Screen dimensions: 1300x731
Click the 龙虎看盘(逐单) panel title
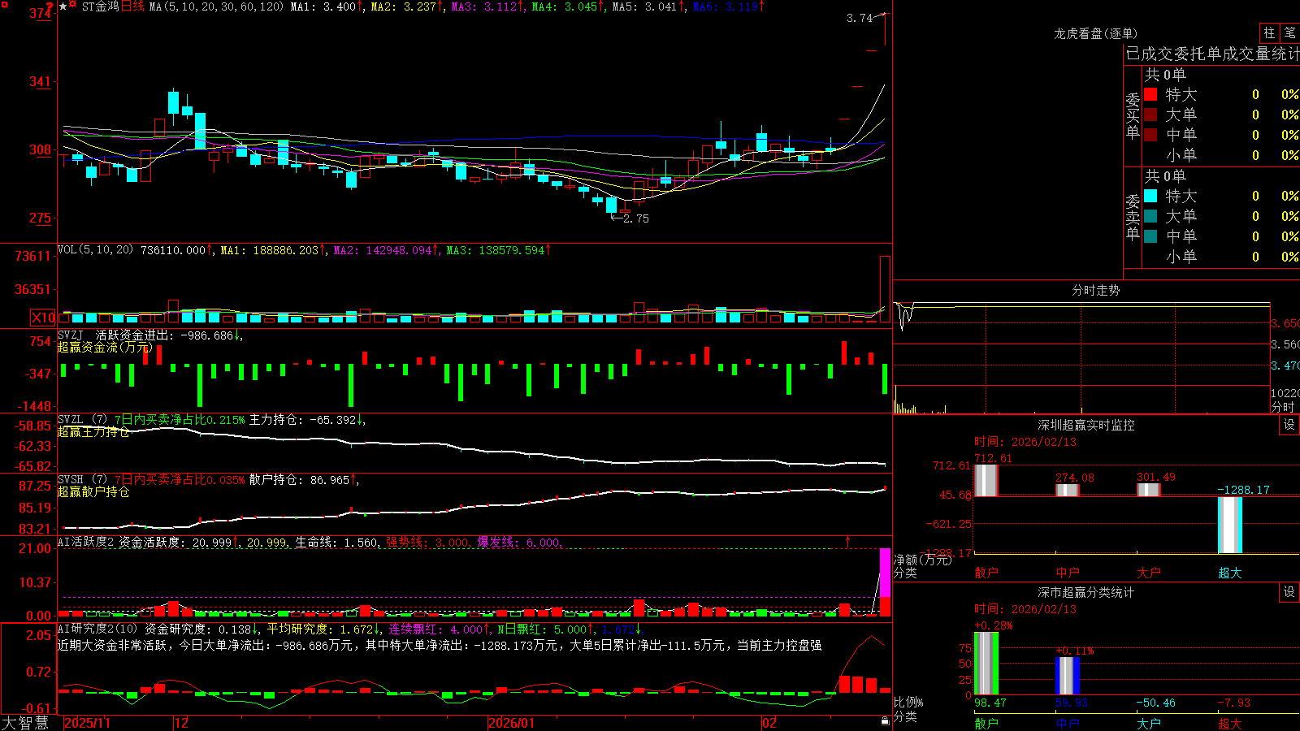click(1096, 33)
